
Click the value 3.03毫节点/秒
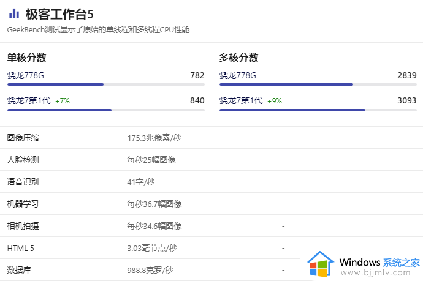tap(152, 248)
